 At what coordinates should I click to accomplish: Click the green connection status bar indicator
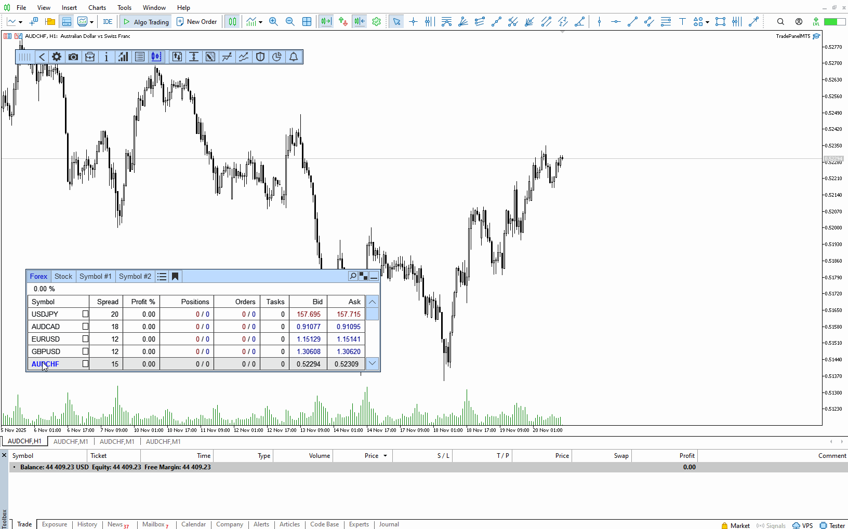[x=834, y=22]
